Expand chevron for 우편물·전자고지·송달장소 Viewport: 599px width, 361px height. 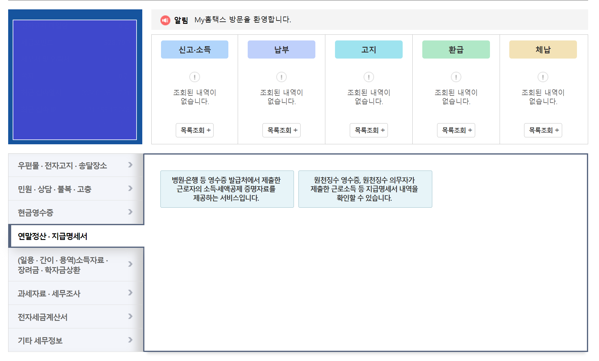pos(130,165)
